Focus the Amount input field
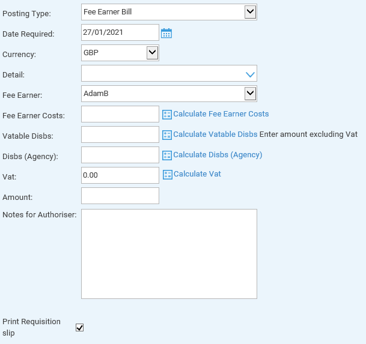 tap(120, 196)
